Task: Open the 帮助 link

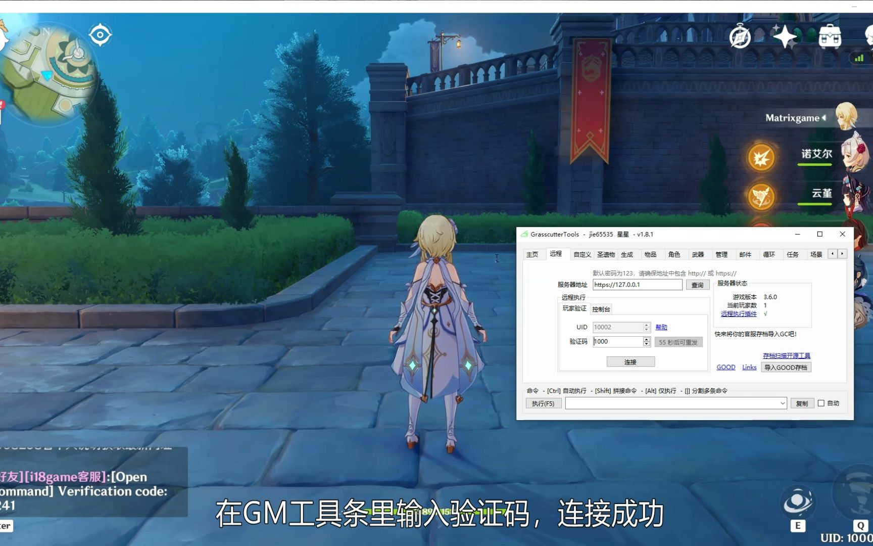Action: (x=661, y=328)
